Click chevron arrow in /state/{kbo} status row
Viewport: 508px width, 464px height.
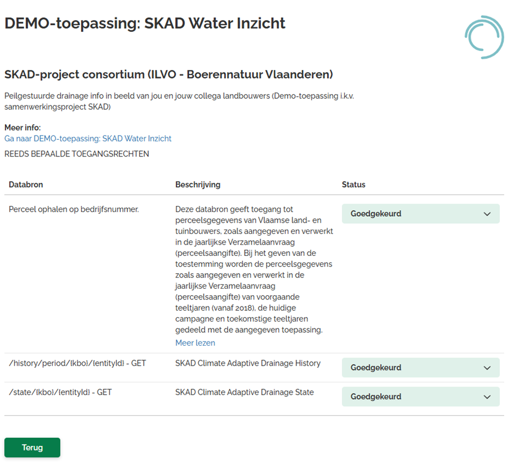click(487, 397)
